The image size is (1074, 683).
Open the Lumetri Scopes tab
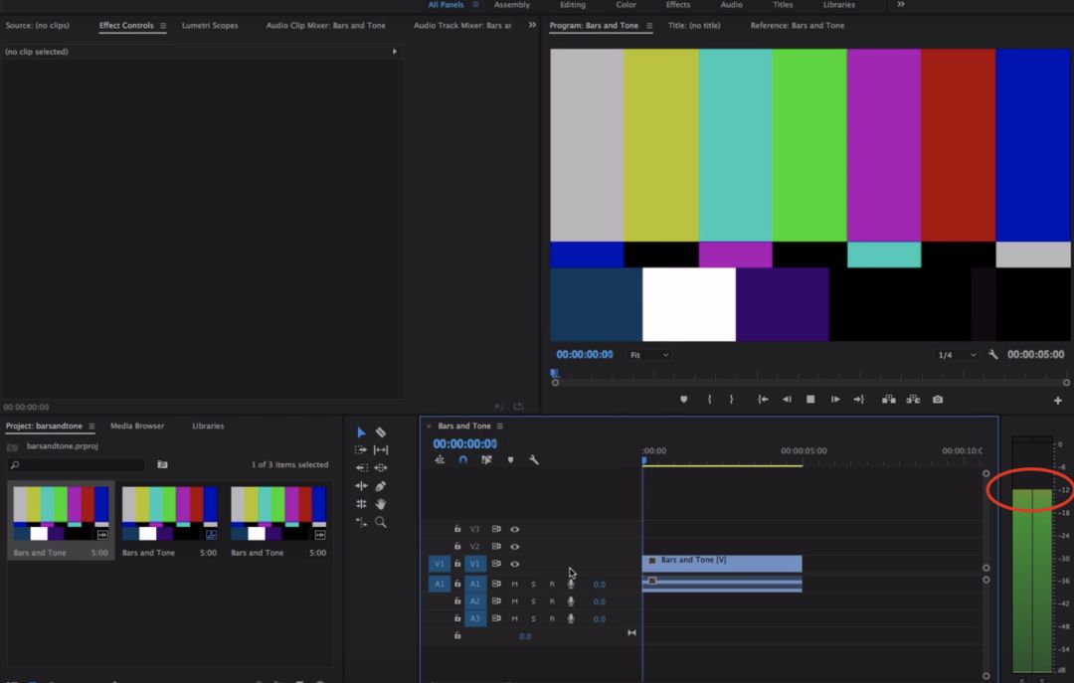click(210, 25)
